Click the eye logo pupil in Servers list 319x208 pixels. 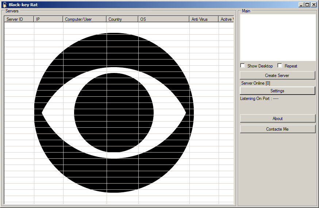pos(114,113)
